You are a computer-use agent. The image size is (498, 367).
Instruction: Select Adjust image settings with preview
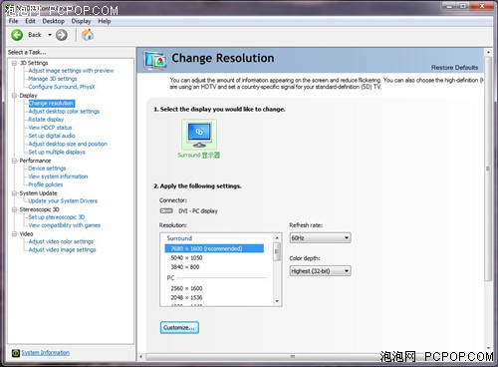tap(71, 71)
